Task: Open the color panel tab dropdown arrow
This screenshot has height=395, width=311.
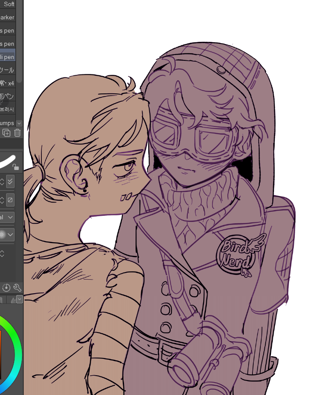Action: [19, 299]
